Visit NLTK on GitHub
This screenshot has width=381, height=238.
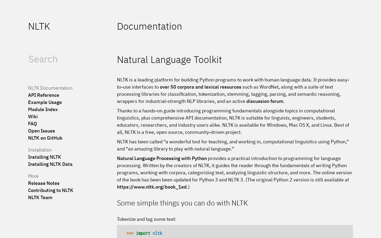(x=45, y=138)
